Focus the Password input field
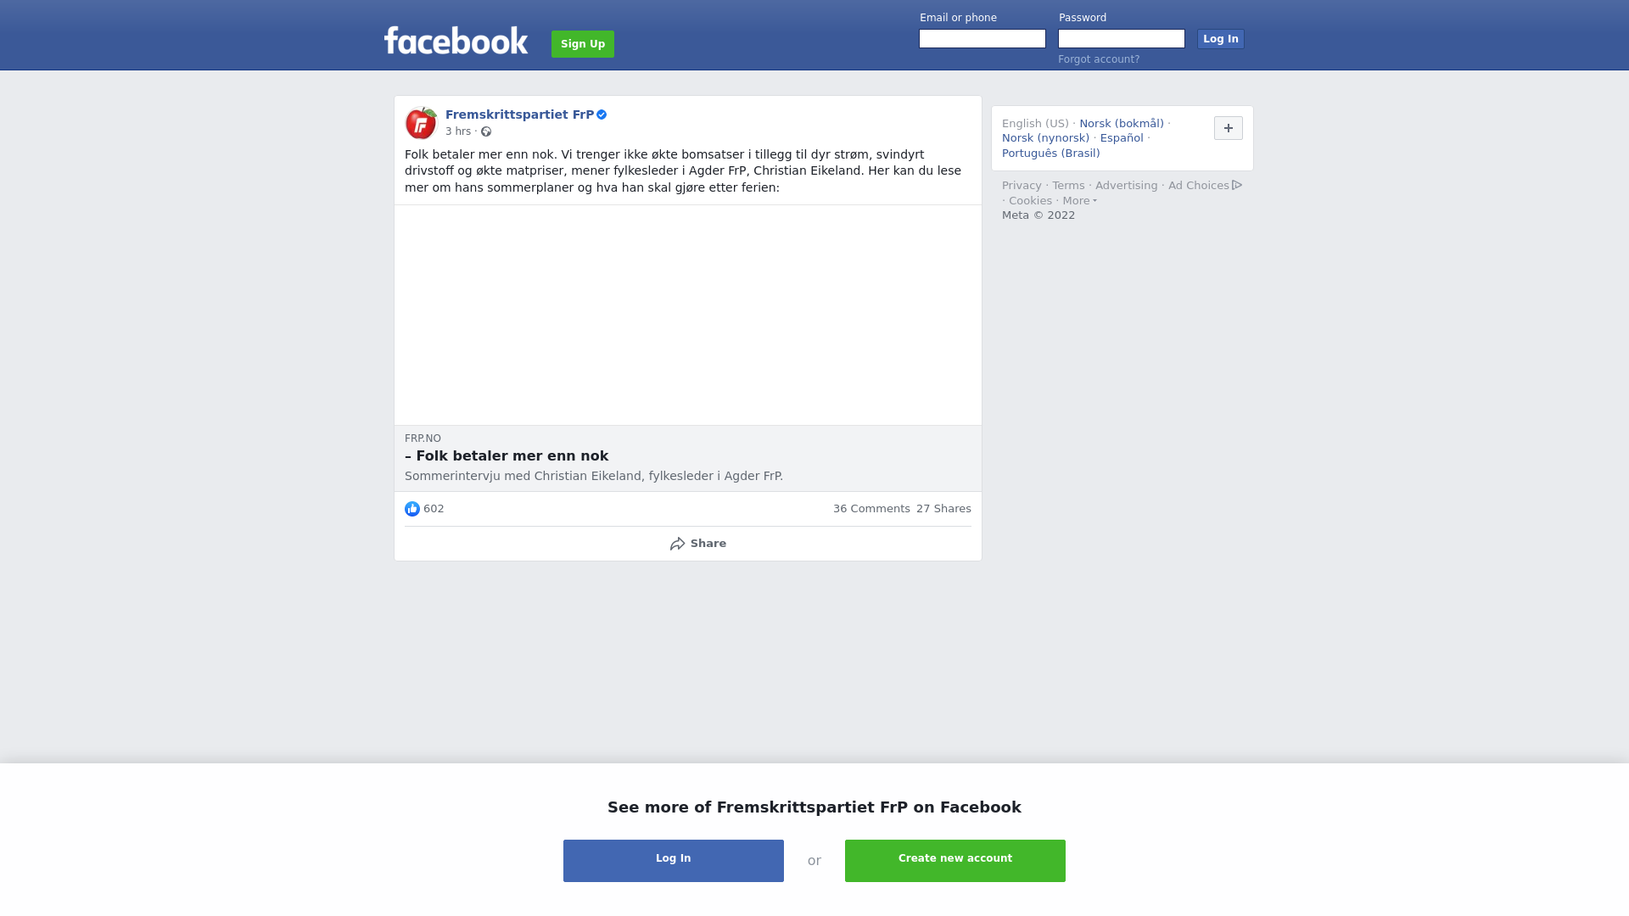This screenshot has width=1629, height=916. click(1122, 39)
